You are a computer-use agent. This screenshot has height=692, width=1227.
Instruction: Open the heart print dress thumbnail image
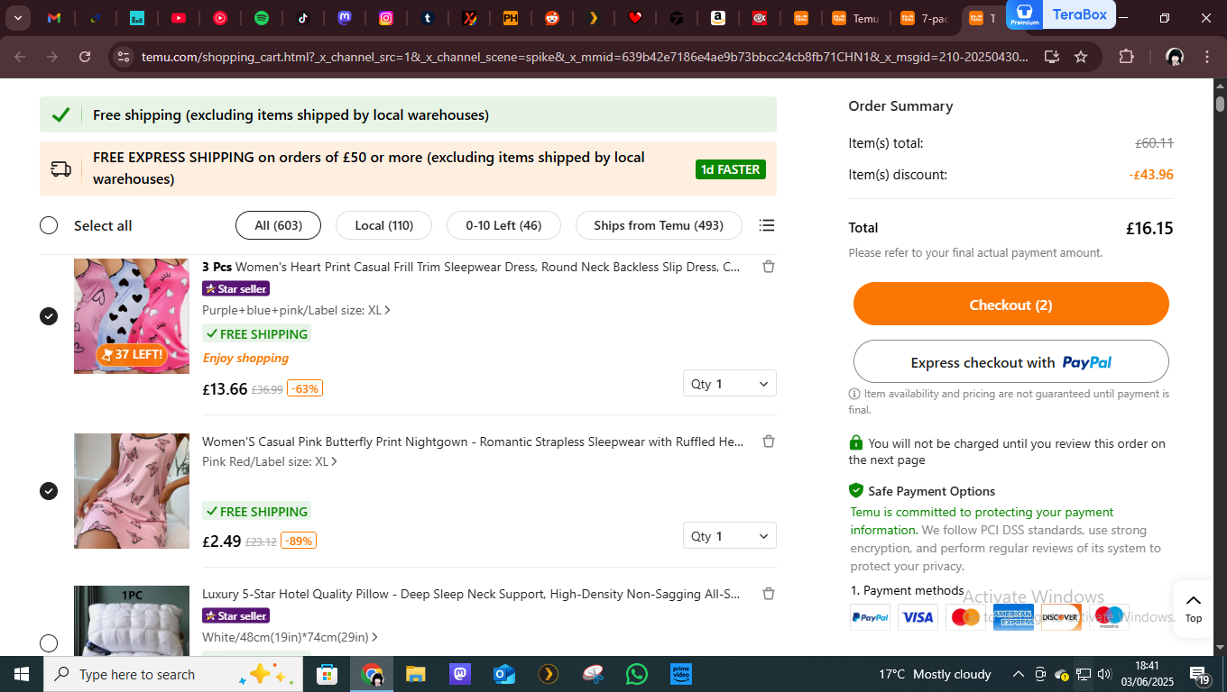[x=132, y=316]
